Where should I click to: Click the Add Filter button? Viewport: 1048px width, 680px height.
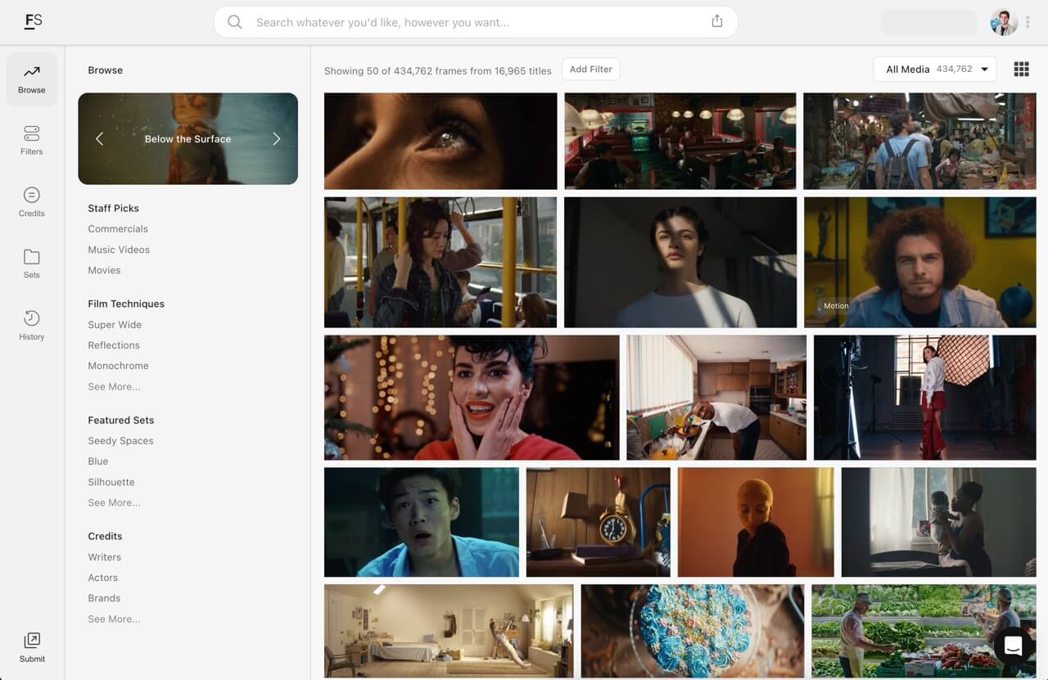(x=590, y=69)
